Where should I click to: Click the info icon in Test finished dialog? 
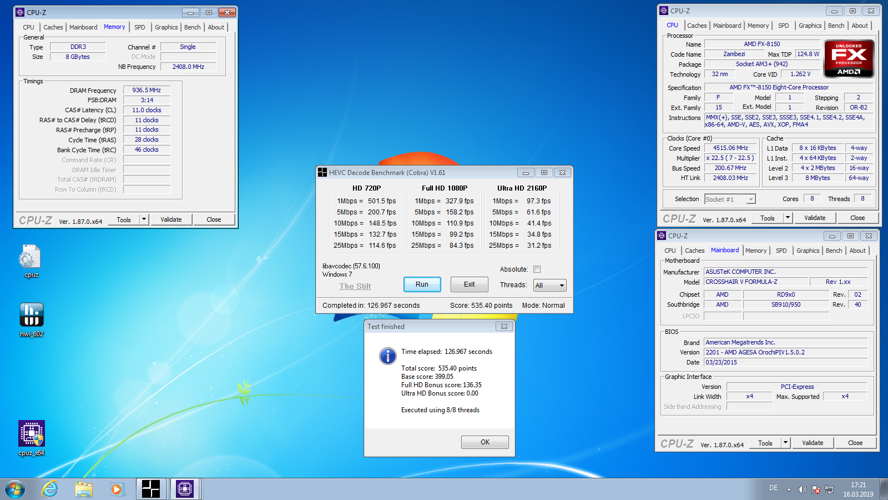pos(387,356)
